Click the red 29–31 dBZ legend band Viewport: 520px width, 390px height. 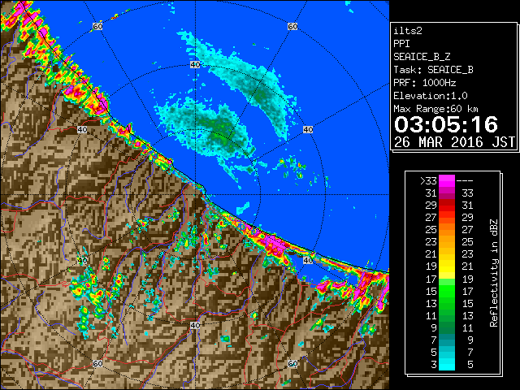pyautogui.click(x=447, y=206)
